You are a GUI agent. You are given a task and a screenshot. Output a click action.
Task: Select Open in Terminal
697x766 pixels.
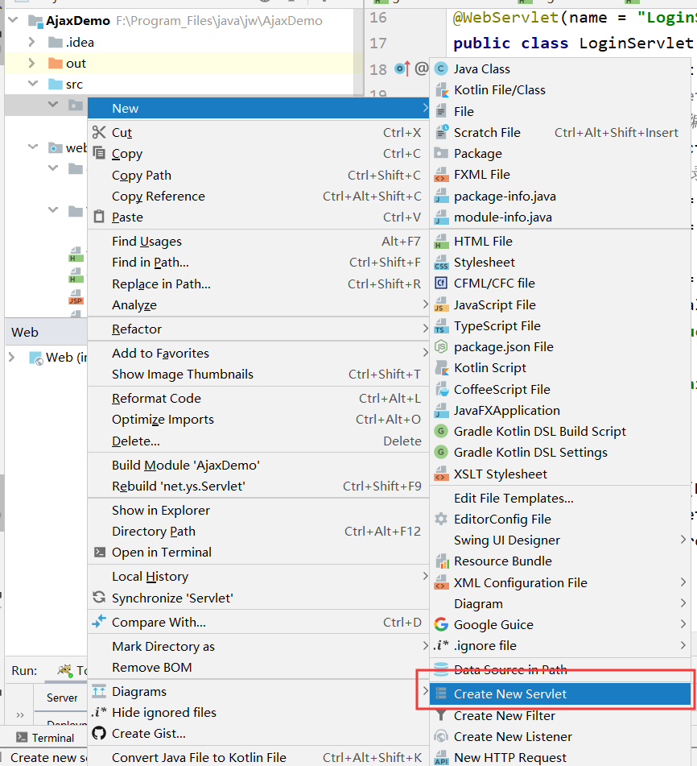[x=258, y=552]
